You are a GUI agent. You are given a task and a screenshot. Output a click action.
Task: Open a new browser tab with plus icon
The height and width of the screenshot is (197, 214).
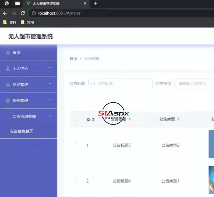(95, 4)
